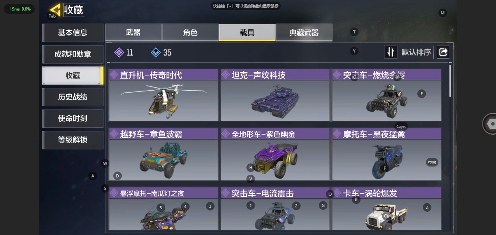Click rarity icon on 直升机-传奇时代 header

pyautogui.click(x=114, y=75)
